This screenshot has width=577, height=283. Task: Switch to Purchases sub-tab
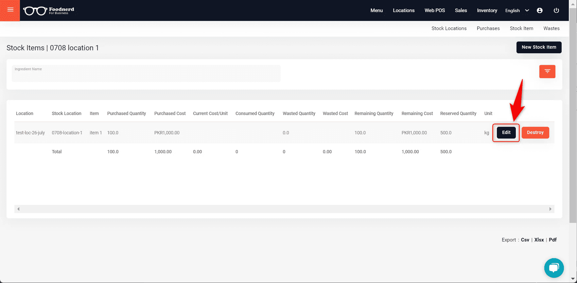488,28
